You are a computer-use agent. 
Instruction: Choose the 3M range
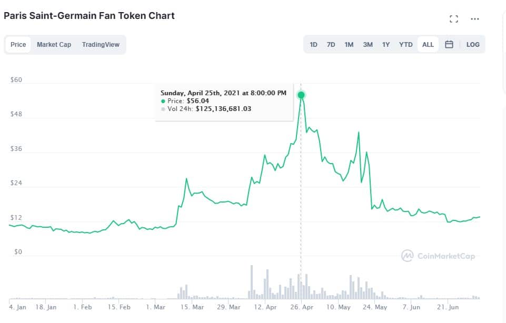366,45
